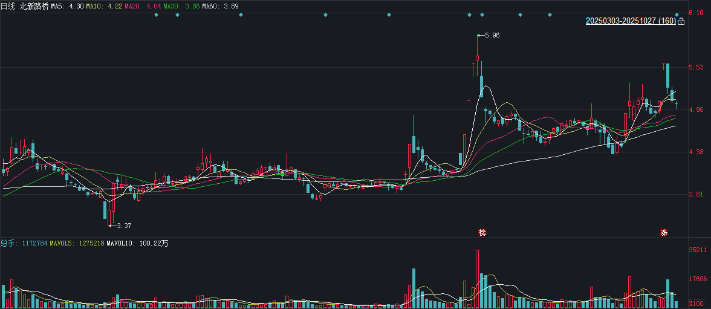Click the red 涨 marker badge
711x309 pixels.
coord(664,233)
